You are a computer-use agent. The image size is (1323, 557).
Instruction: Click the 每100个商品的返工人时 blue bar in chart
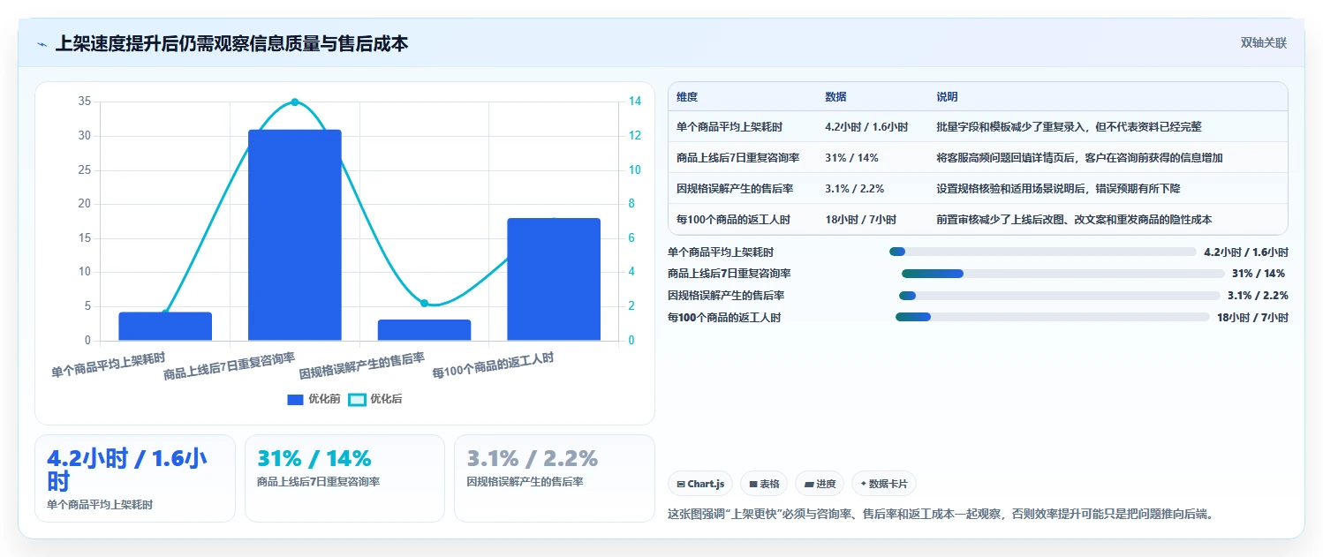click(x=554, y=279)
